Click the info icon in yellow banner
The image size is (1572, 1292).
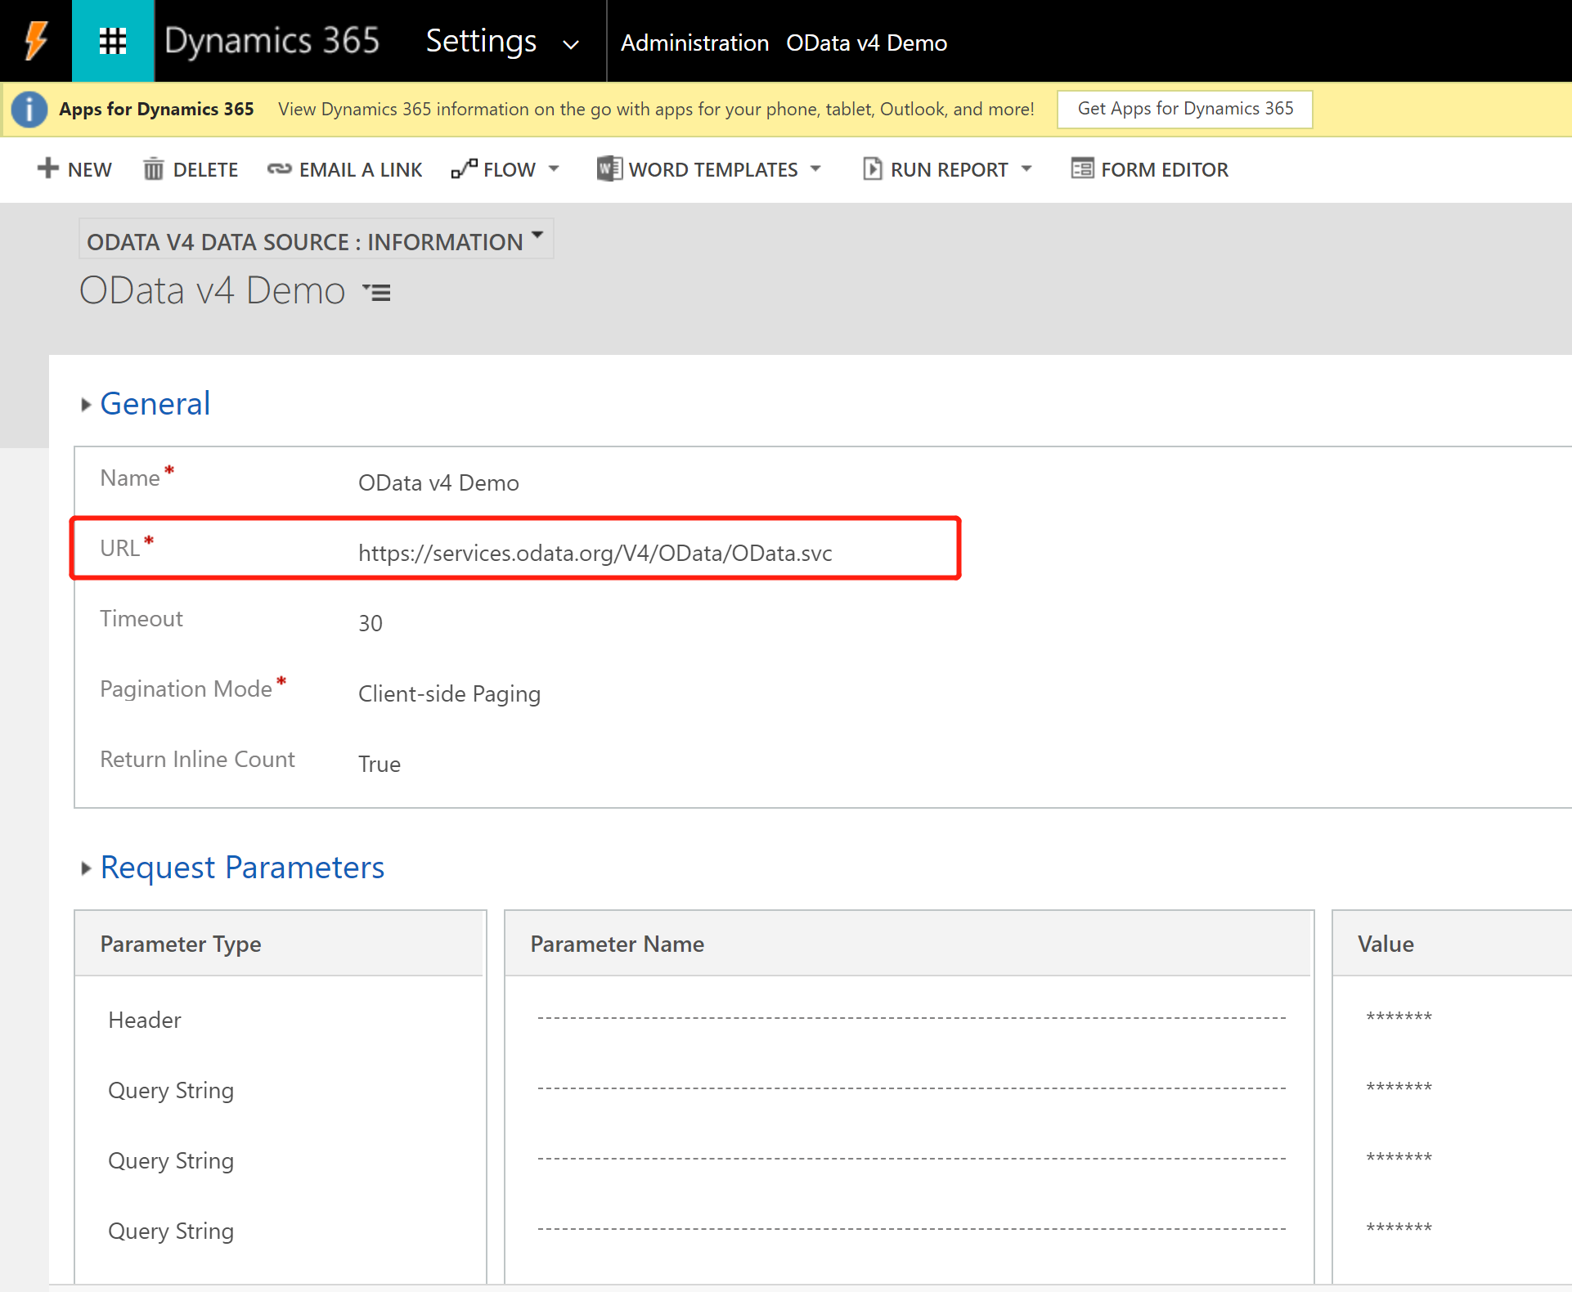29,109
